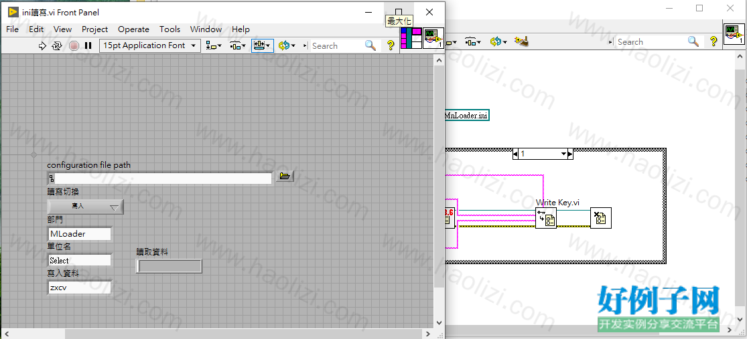The width and height of the screenshot is (747, 339).
Task: Open the Resize Objects dropdown
Action: pyautogui.click(x=263, y=45)
